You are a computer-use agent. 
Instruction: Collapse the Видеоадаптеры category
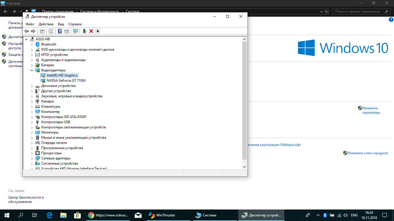(32, 70)
